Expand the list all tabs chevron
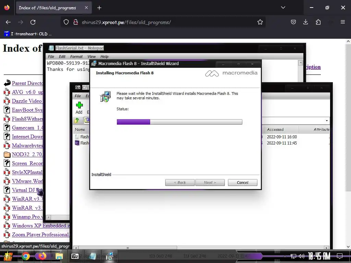Viewport: 351px width, 263px height. 283,8
